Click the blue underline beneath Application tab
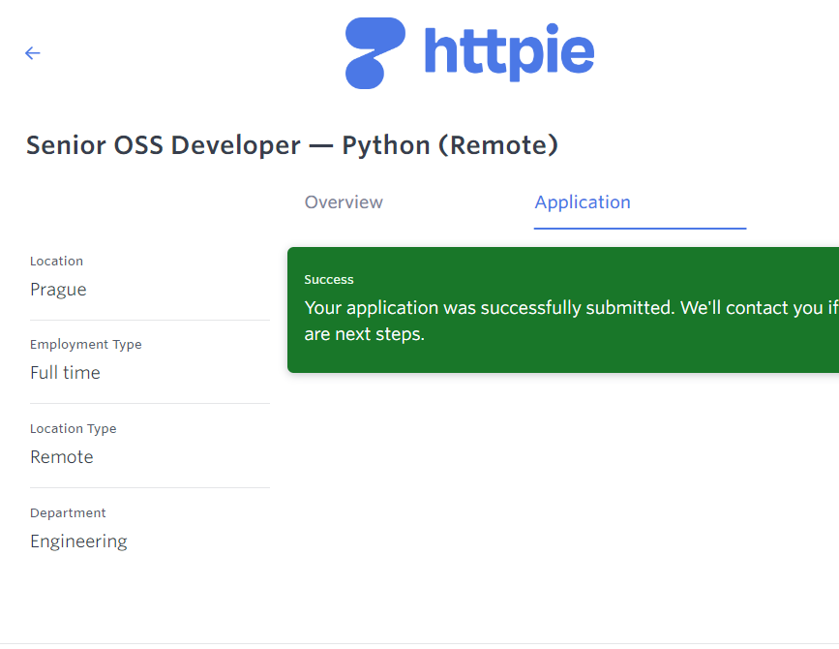This screenshot has height=649, width=839. [x=640, y=229]
